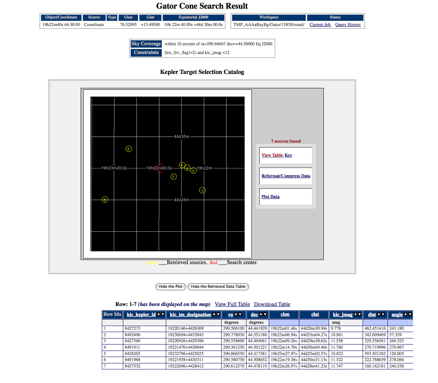Sort kic_jmag column ascending arrow
This screenshot has width=438, height=383.
click(x=355, y=314)
